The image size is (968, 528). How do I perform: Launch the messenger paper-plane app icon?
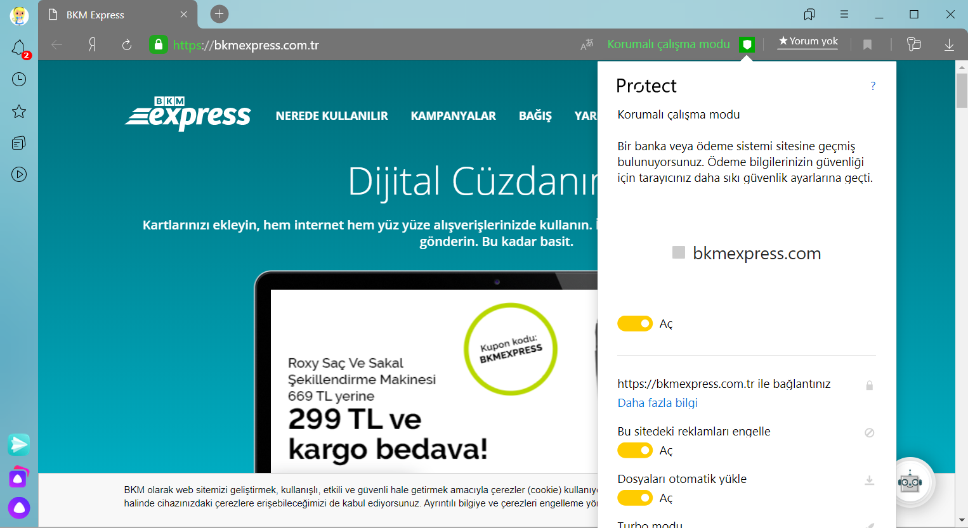[x=19, y=445]
